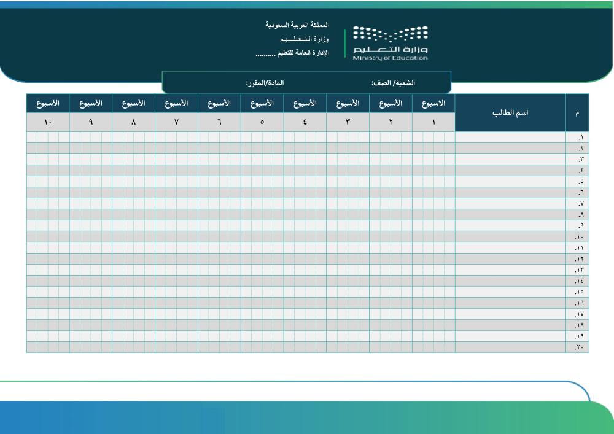Viewport: 614px width, 434px height.
Task: Click the student name cell in row ١٠
Action: [x=510, y=237]
